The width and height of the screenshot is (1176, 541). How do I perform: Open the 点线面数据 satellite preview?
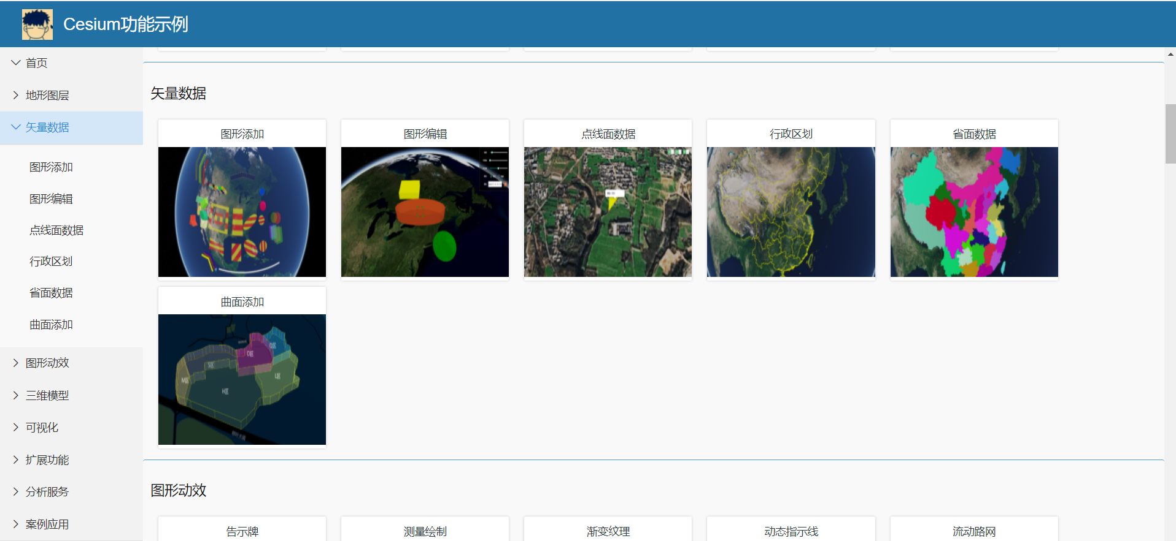(x=608, y=211)
